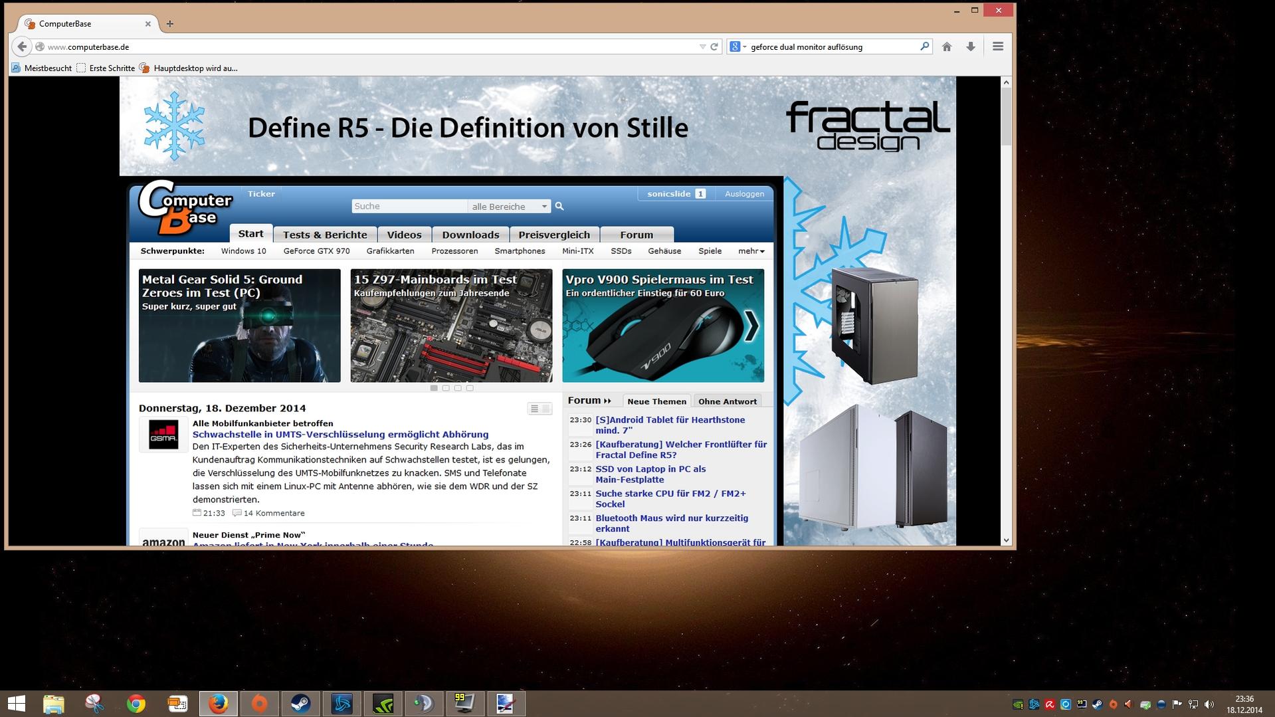
Task: Open the 'Tests & Berichte' tab
Action: (325, 235)
